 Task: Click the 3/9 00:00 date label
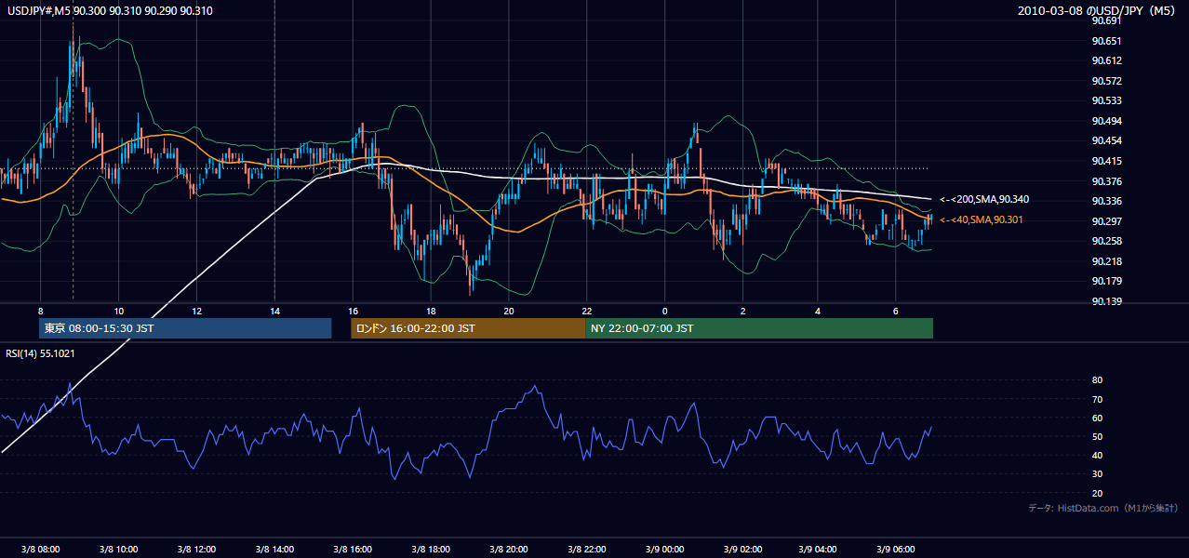coord(665,549)
